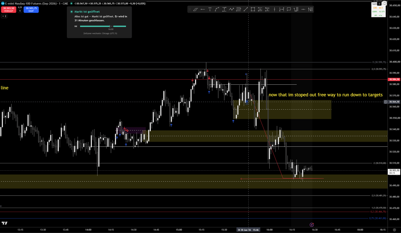Select the Text tool in drawing toolbar
Screen dimensions: 401x233
point(210,9)
